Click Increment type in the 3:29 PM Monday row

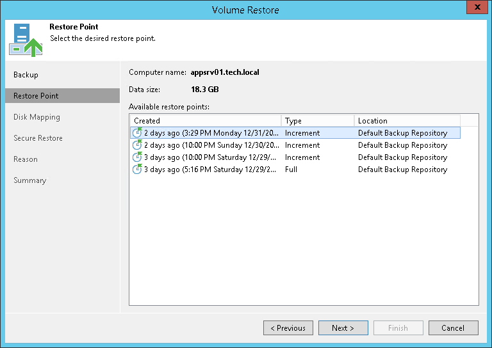302,133
